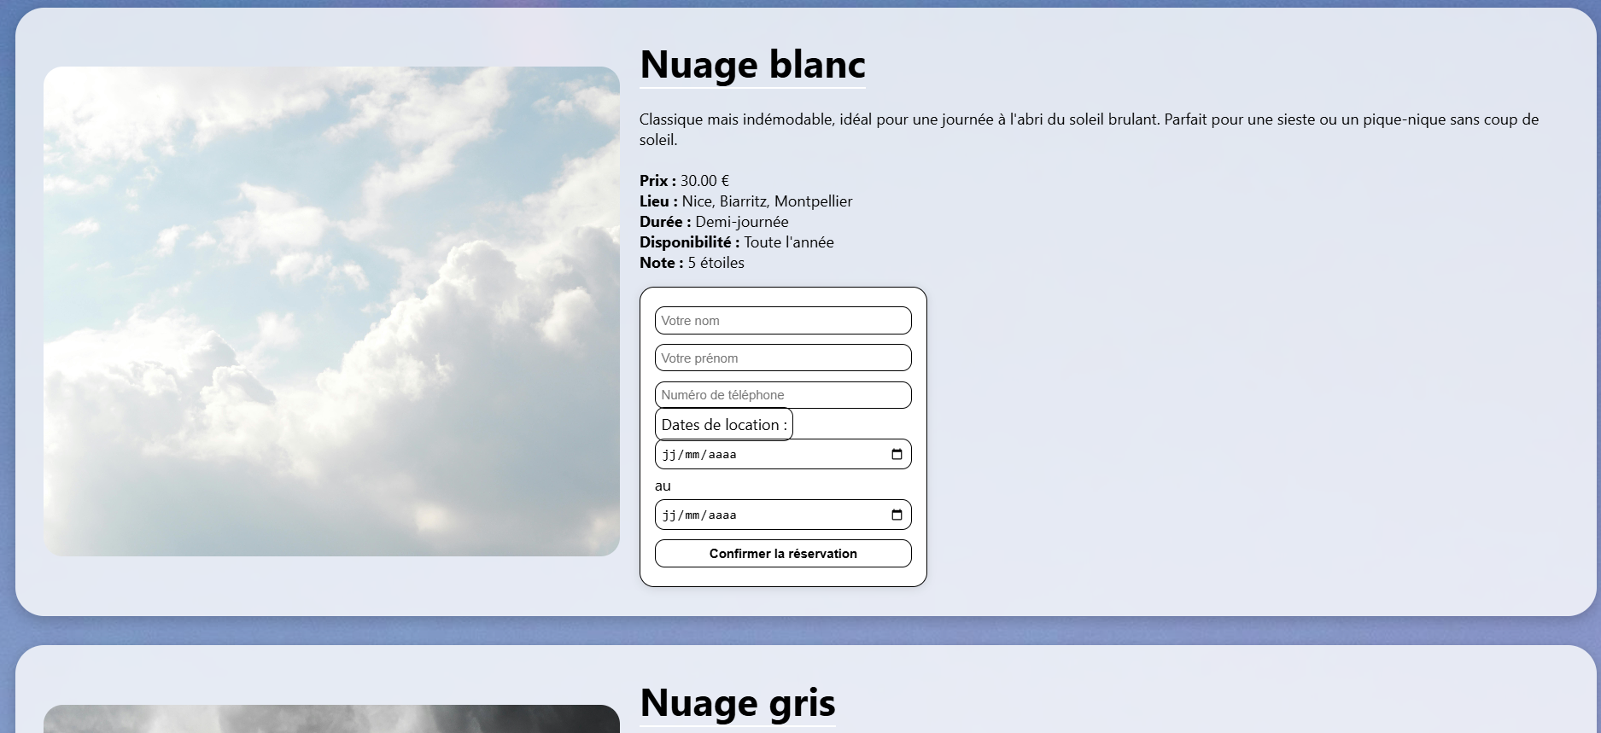This screenshot has height=733, width=1601.
Task: Select the 'Numéro de téléphone' field
Action: coord(782,395)
